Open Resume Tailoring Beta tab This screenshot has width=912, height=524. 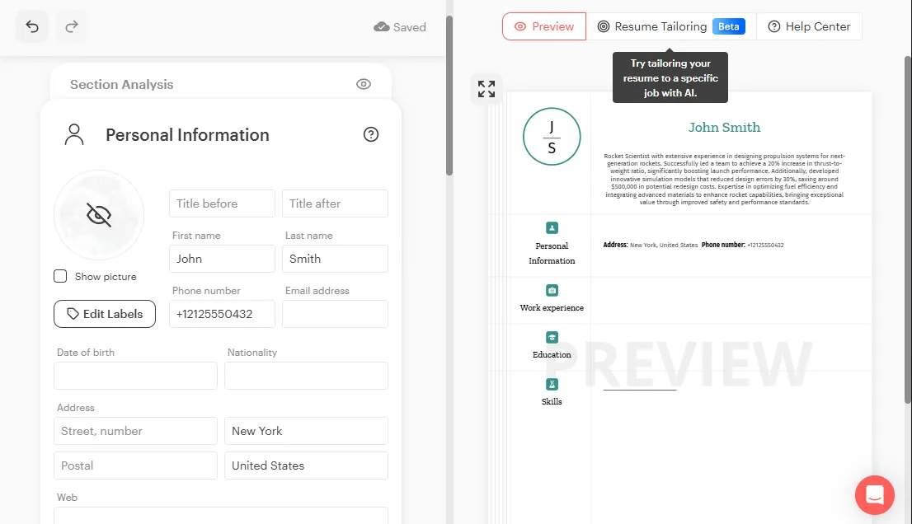pyautogui.click(x=671, y=26)
